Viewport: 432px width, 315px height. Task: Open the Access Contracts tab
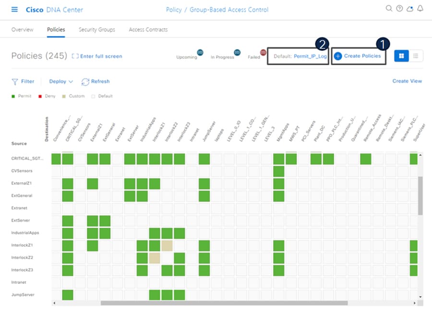tap(148, 29)
